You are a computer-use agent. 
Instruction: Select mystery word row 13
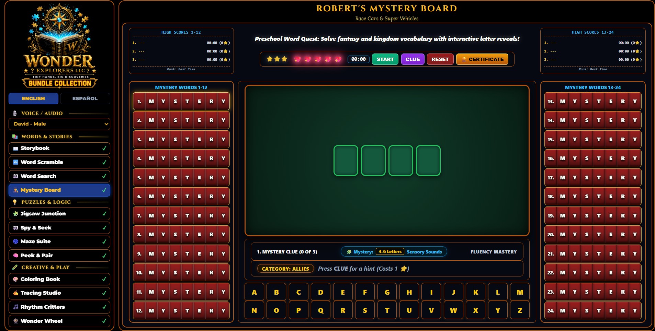click(593, 102)
